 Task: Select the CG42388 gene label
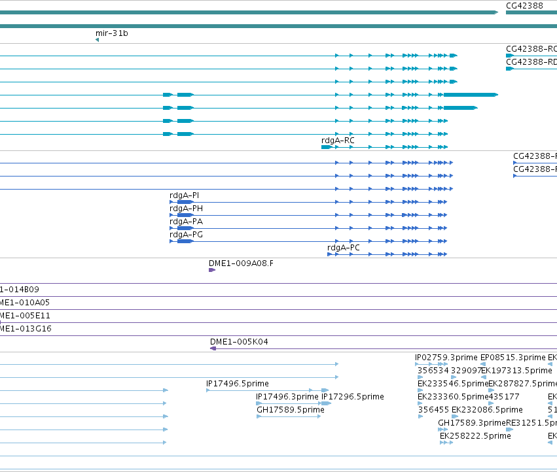pos(524,6)
